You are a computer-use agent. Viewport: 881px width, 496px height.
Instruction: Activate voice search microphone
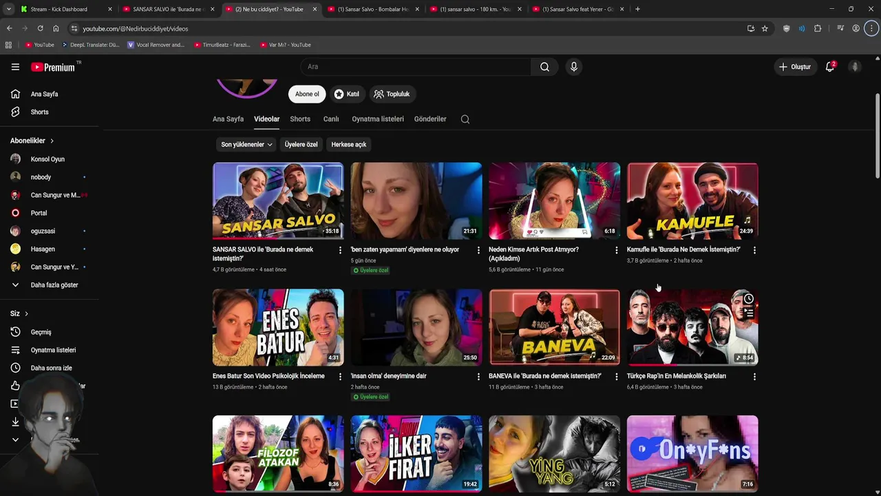pos(573,67)
